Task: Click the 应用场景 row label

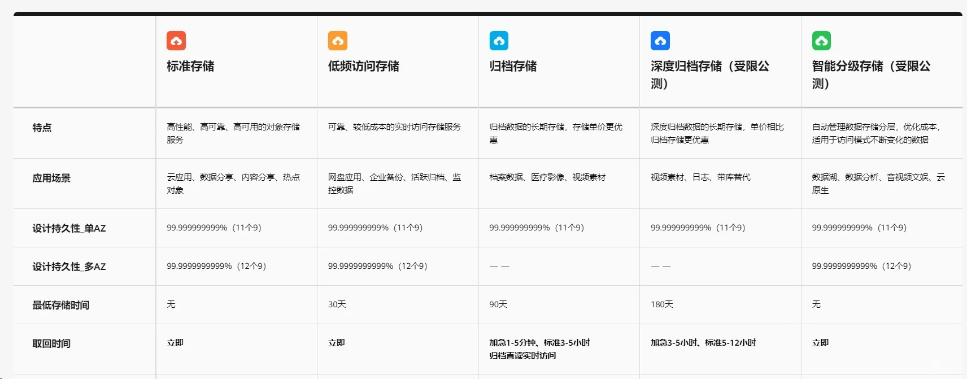Action: coord(51,178)
